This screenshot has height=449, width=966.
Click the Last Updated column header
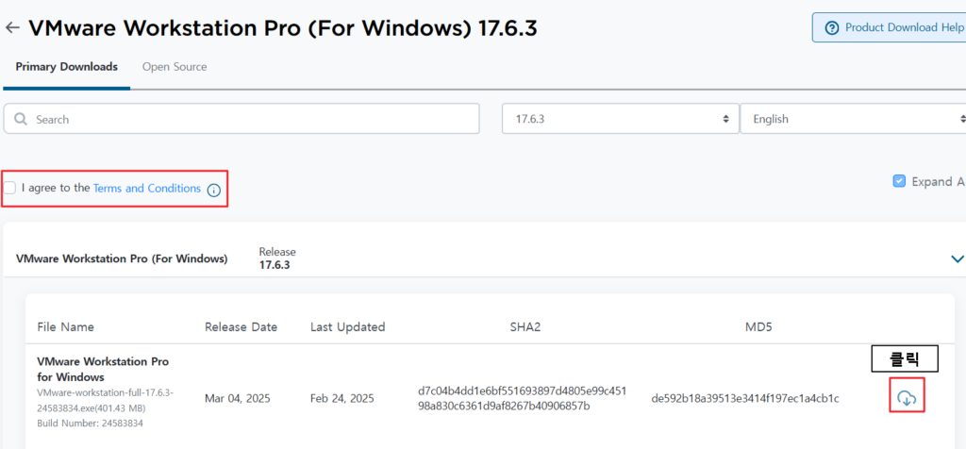pyautogui.click(x=347, y=327)
